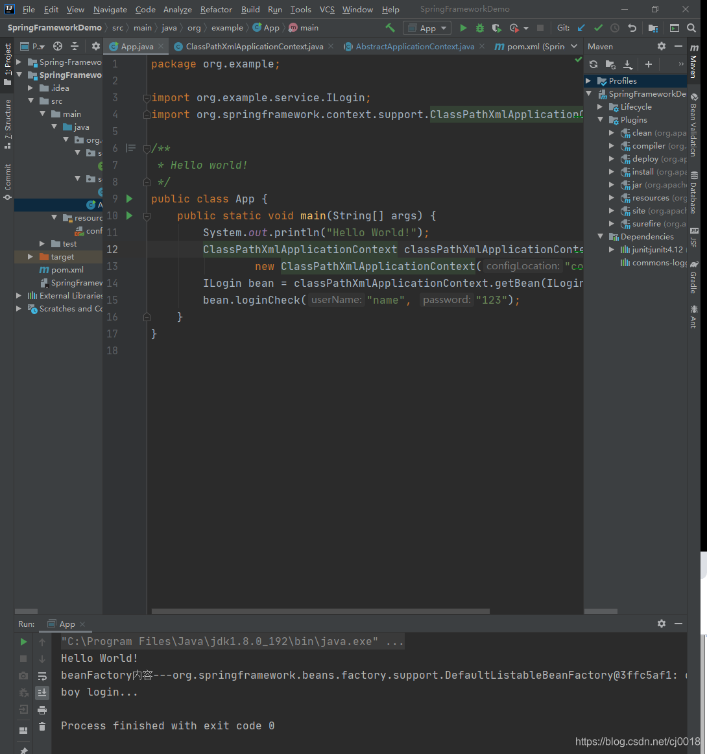Screen dimensions: 707x754
Task: Print the console output
Action: click(x=42, y=710)
